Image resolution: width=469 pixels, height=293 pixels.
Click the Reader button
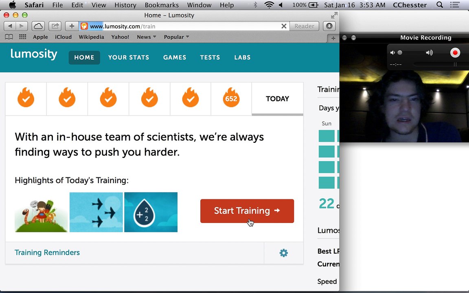click(304, 26)
